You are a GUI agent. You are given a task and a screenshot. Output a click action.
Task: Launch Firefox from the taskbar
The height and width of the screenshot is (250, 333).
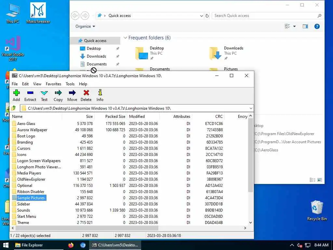(71, 245)
